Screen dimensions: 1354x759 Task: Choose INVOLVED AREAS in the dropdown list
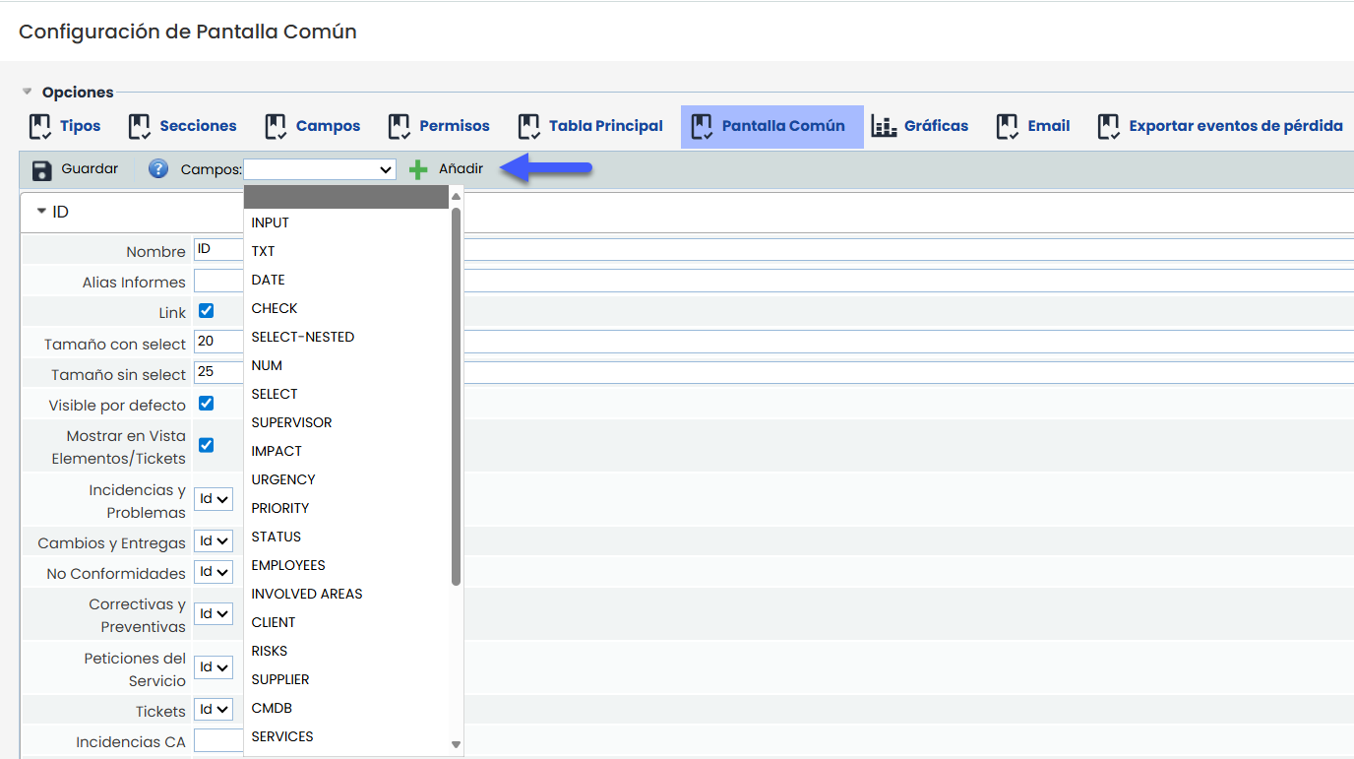click(x=307, y=594)
